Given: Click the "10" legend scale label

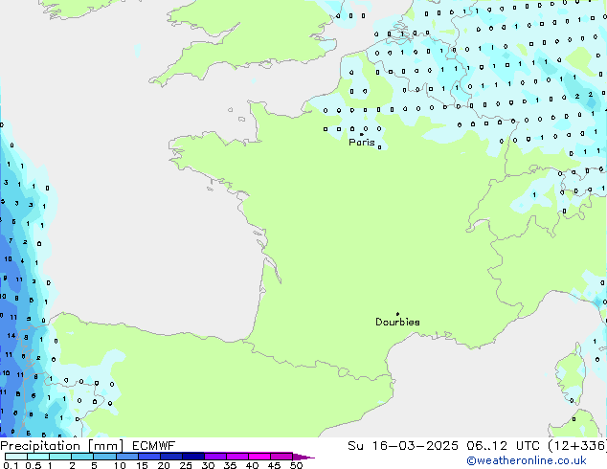Looking at the screenshot, I should pos(120,465).
